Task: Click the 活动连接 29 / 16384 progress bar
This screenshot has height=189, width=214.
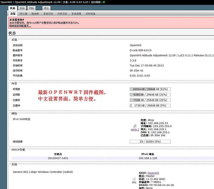Action: [x=150, y=142]
